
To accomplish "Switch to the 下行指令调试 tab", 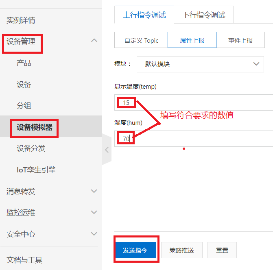I will coord(203,15).
